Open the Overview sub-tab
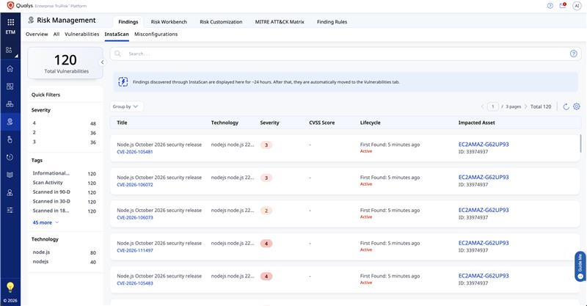The width and height of the screenshot is (587, 306). (37, 34)
